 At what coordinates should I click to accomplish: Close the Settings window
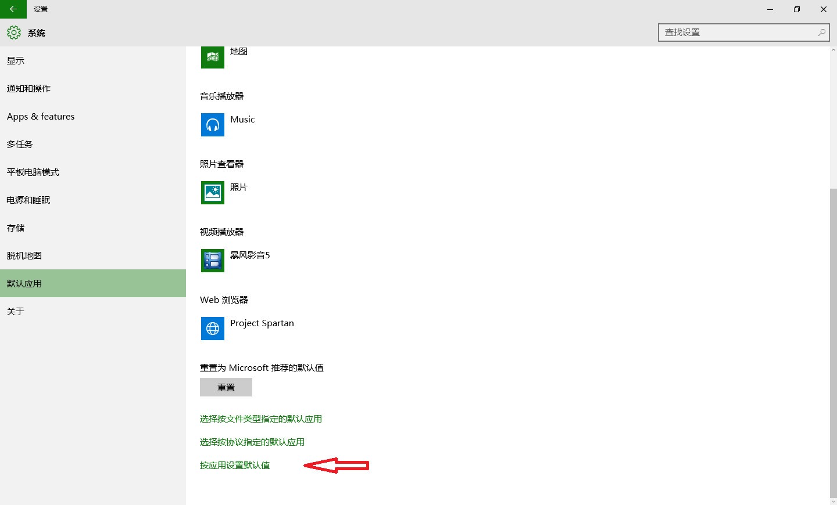click(x=824, y=9)
